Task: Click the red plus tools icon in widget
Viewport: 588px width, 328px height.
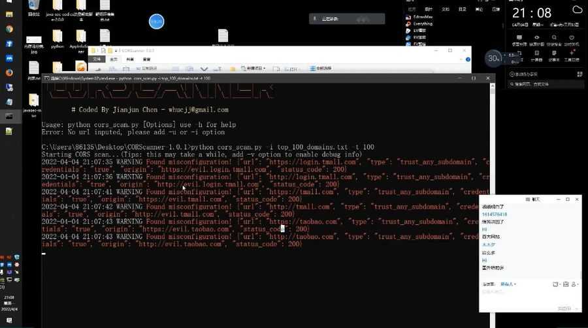Action: click(572, 53)
